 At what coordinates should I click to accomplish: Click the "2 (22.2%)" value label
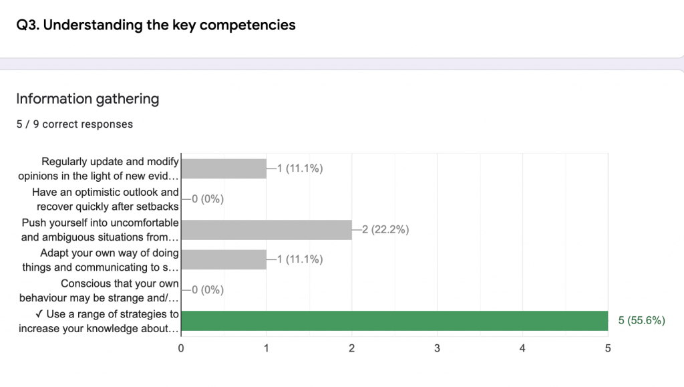(385, 229)
